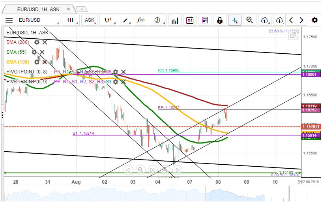Open the 1H timeframe dropdown
The height and width of the screenshot is (203, 322).
[x=72, y=20]
